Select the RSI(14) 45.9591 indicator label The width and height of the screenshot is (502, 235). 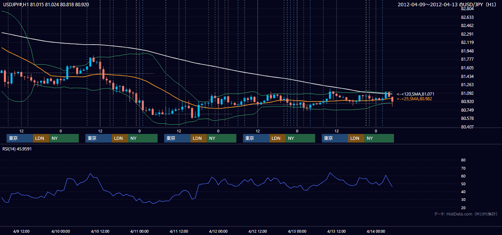(x=17, y=149)
